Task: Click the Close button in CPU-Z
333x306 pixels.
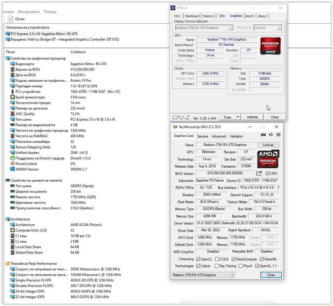Action: [x=275, y=117]
